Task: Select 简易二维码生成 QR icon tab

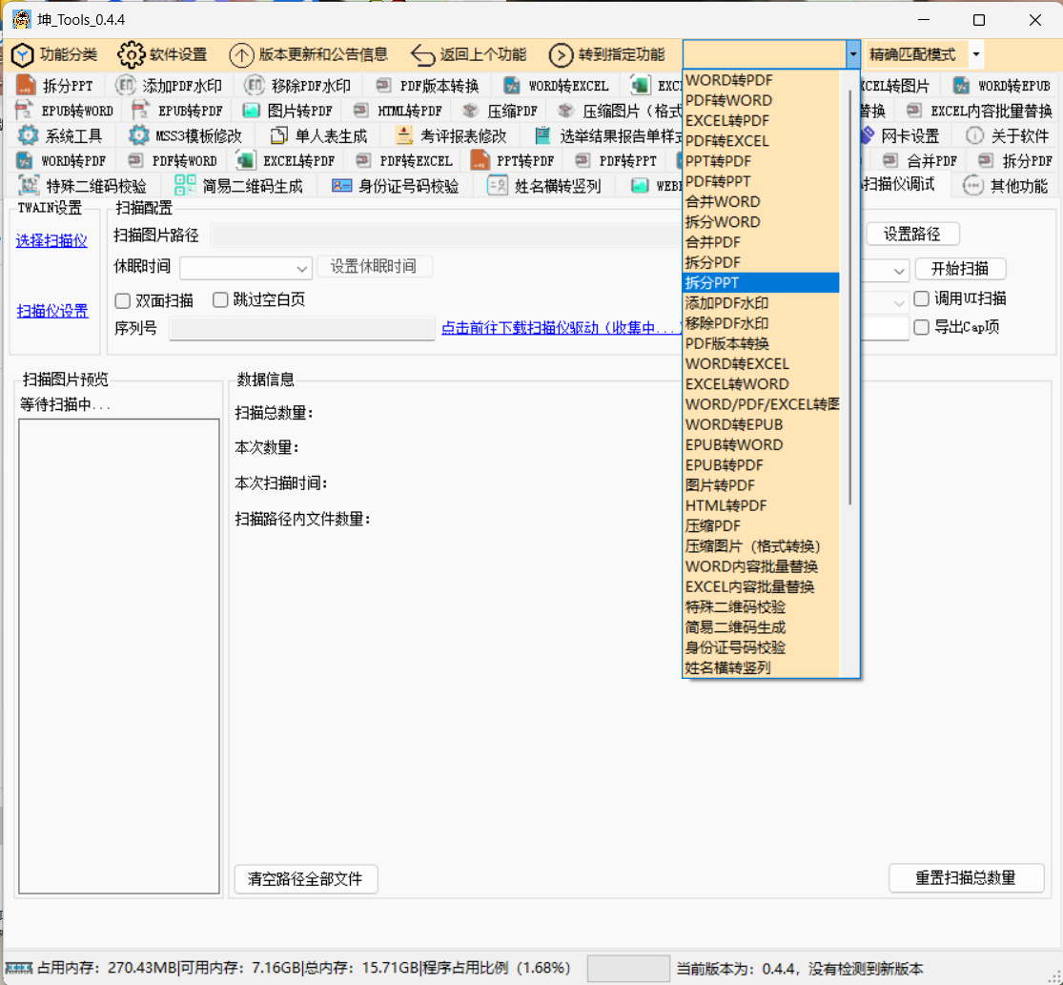Action: (x=185, y=186)
